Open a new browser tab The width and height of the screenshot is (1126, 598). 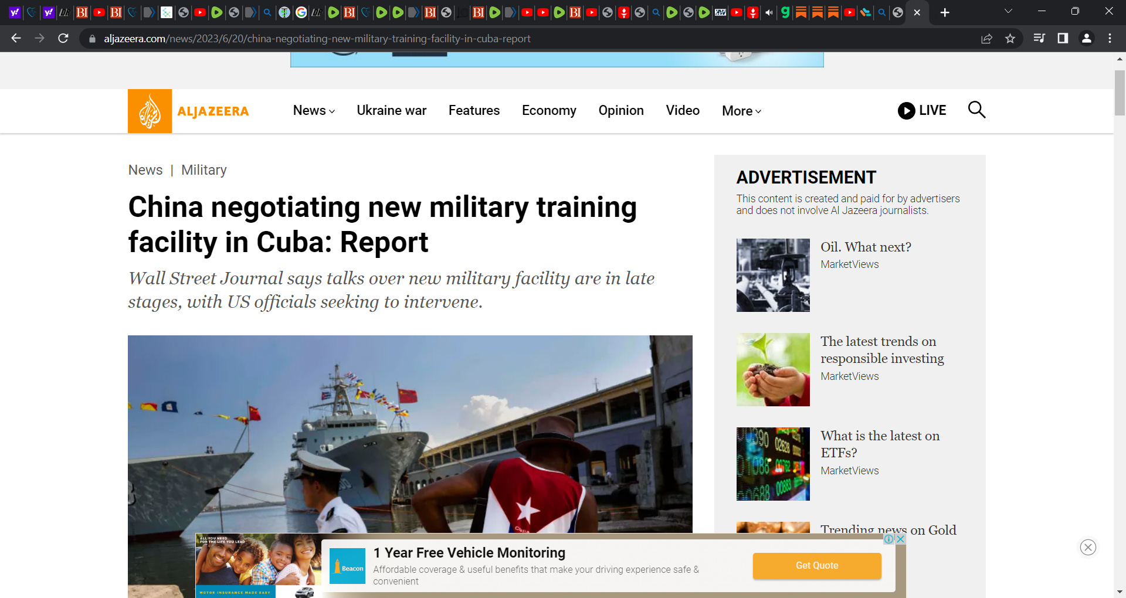pos(945,12)
